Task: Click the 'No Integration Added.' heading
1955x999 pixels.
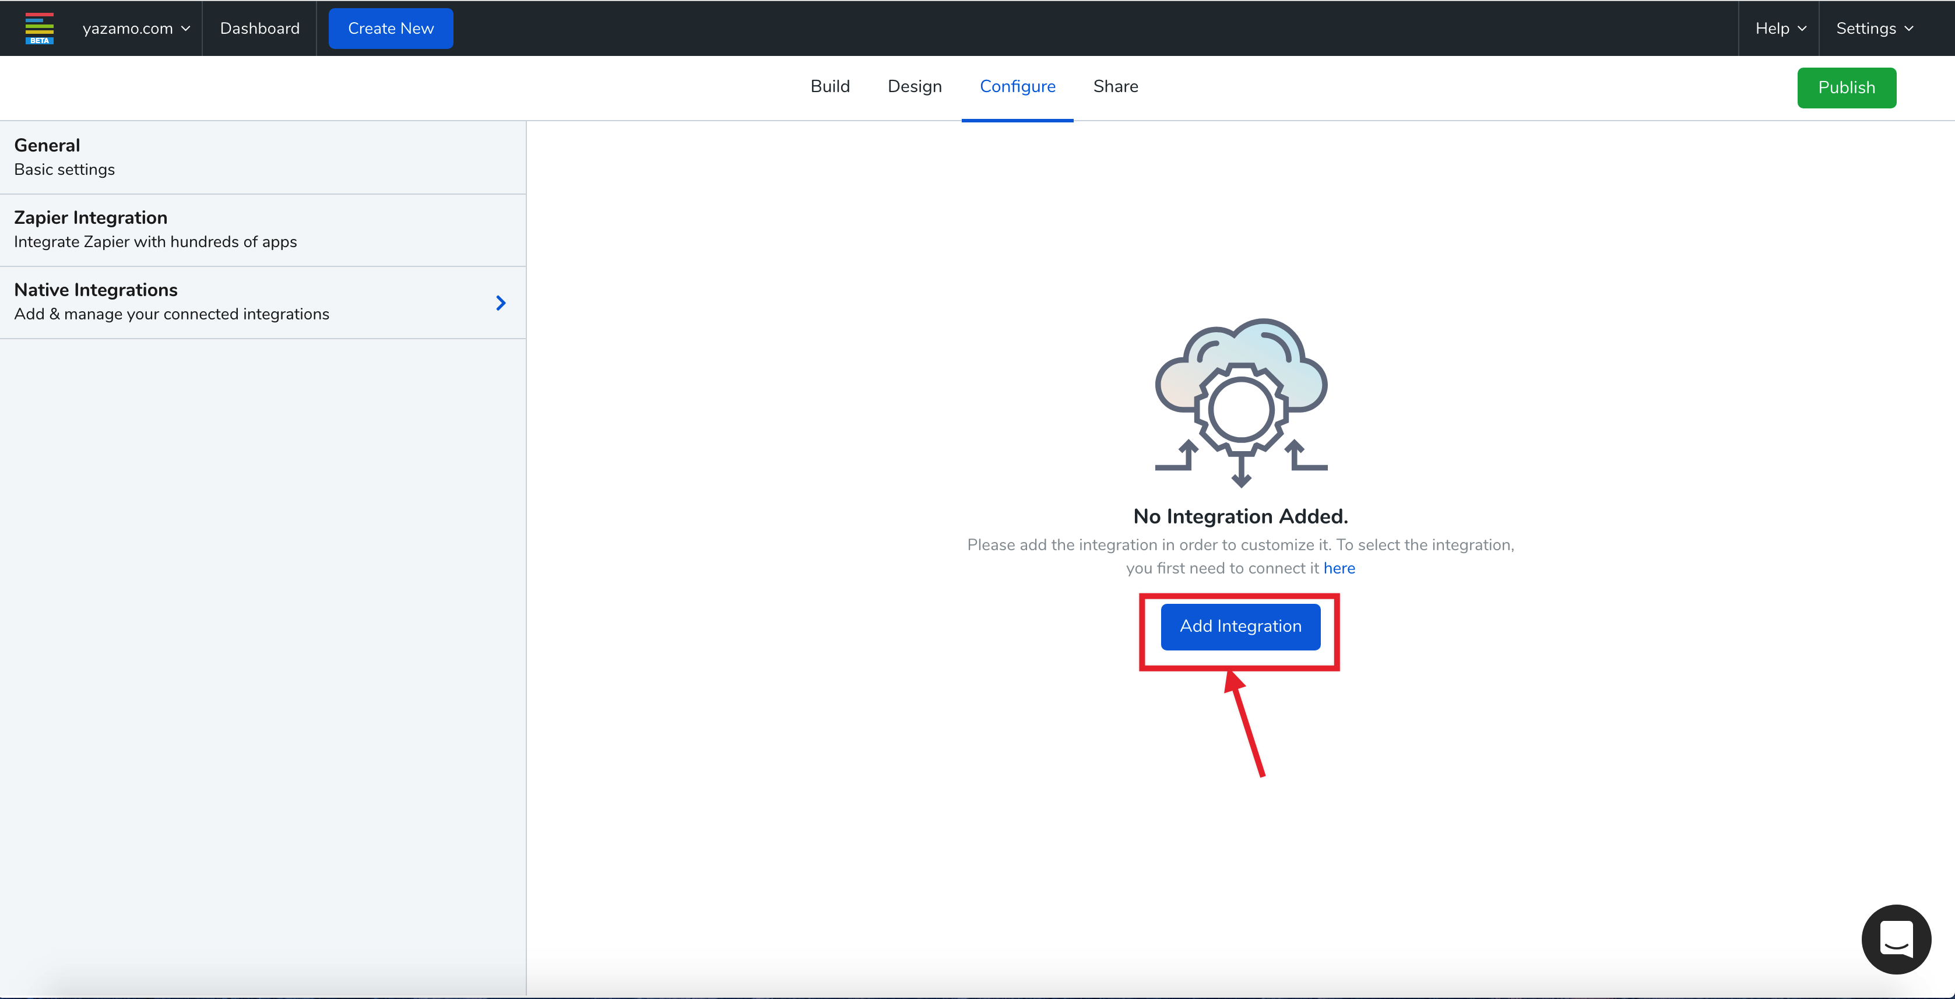Action: pos(1240,517)
